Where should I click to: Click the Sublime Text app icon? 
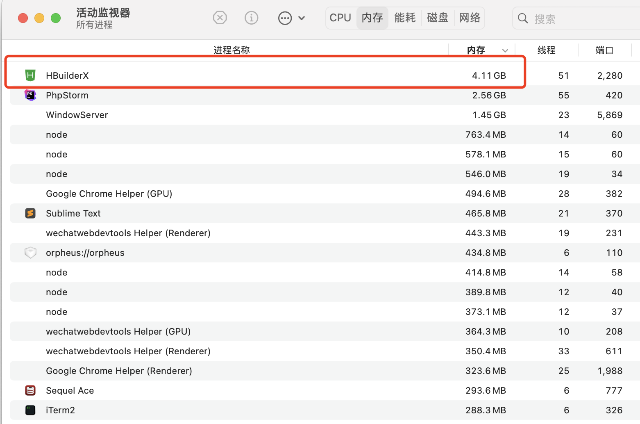(30, 213)
